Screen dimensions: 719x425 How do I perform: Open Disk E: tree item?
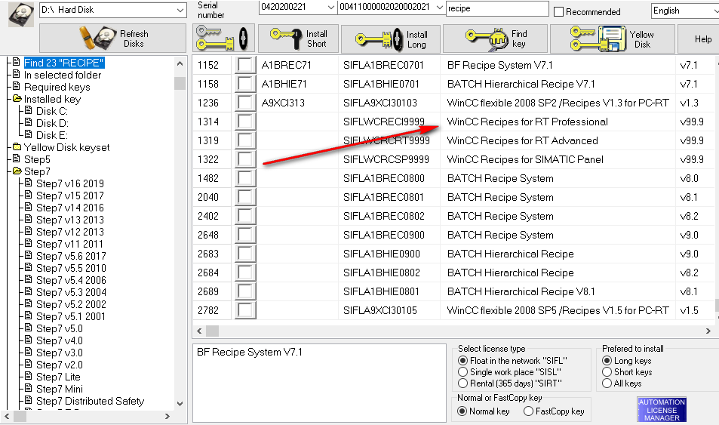point(52,135)
